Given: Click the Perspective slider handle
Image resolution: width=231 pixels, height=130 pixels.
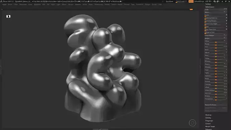Looking at the screenshot, I should pyautogui.click(x=216, y=100).
